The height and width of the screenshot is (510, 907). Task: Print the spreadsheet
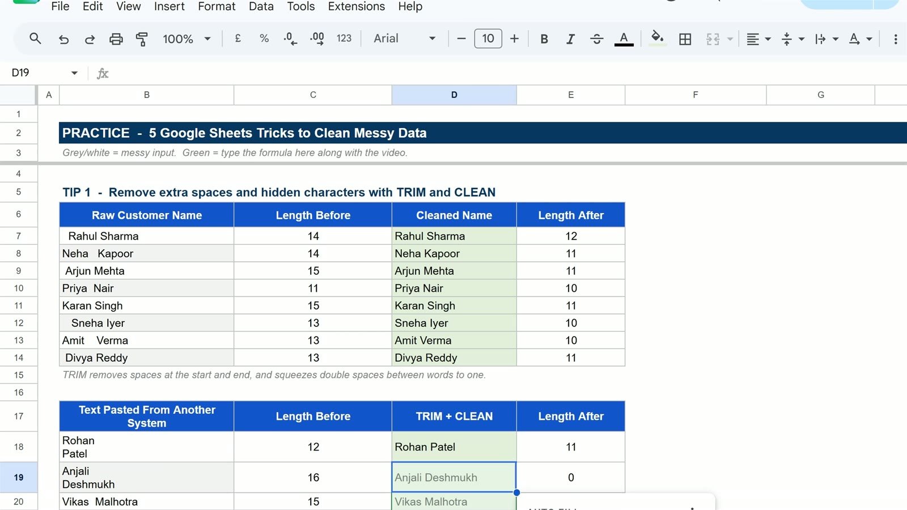coord(116,39)
